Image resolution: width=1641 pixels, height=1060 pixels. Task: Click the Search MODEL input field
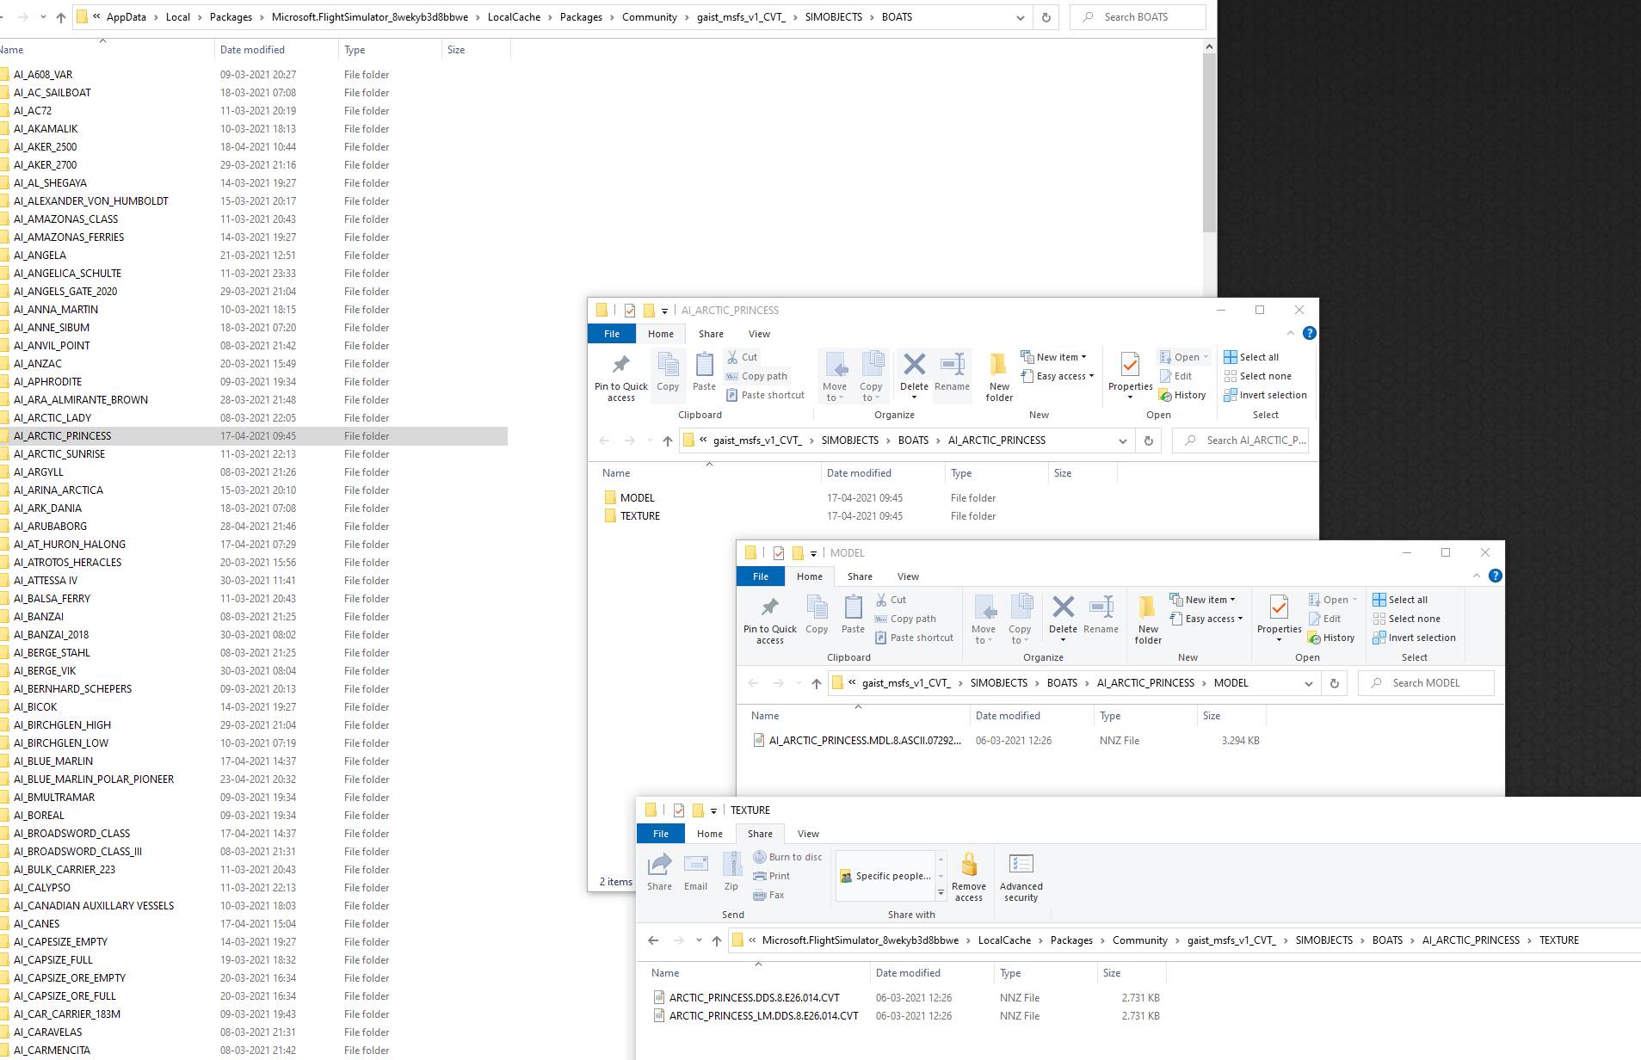[1426, 683]
